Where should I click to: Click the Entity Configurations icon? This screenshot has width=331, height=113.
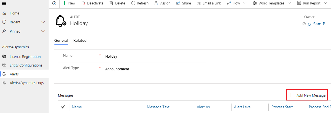4,65
